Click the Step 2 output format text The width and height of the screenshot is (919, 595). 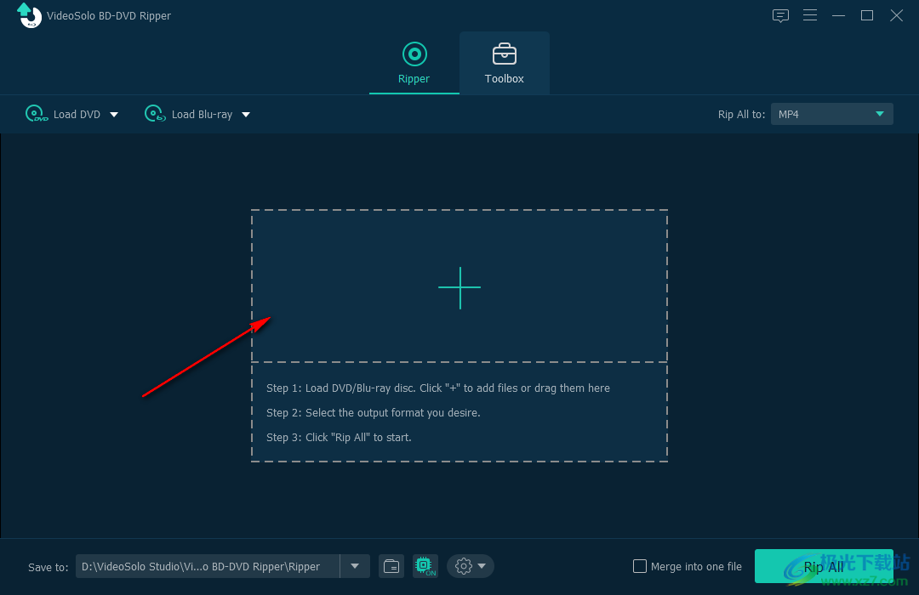click(374, 413)
